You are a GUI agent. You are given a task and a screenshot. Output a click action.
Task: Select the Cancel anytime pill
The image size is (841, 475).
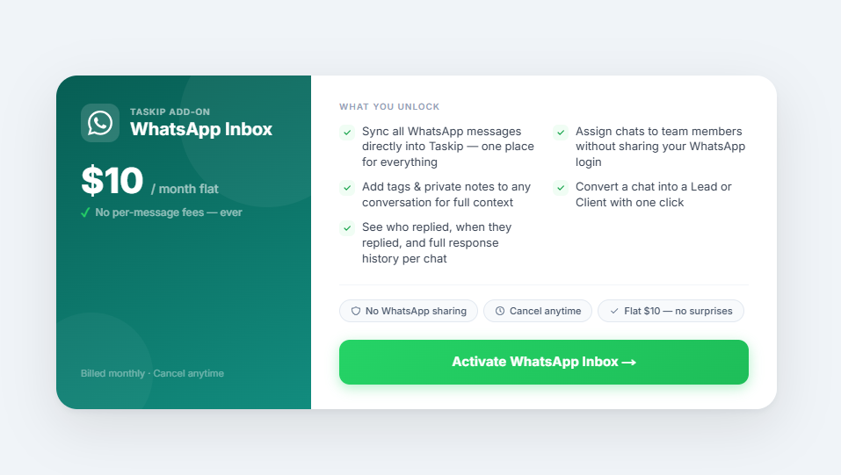point(538,311)
